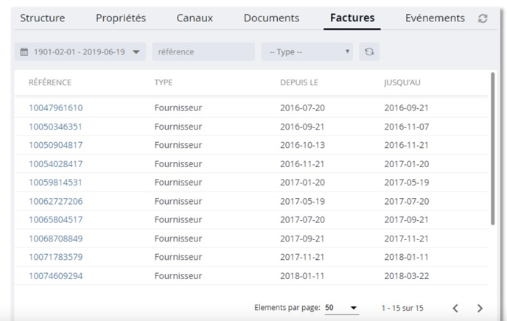Open the -- Type -- filter dropdown
Viewport: 507px width, 321px height.
[307, 52]
